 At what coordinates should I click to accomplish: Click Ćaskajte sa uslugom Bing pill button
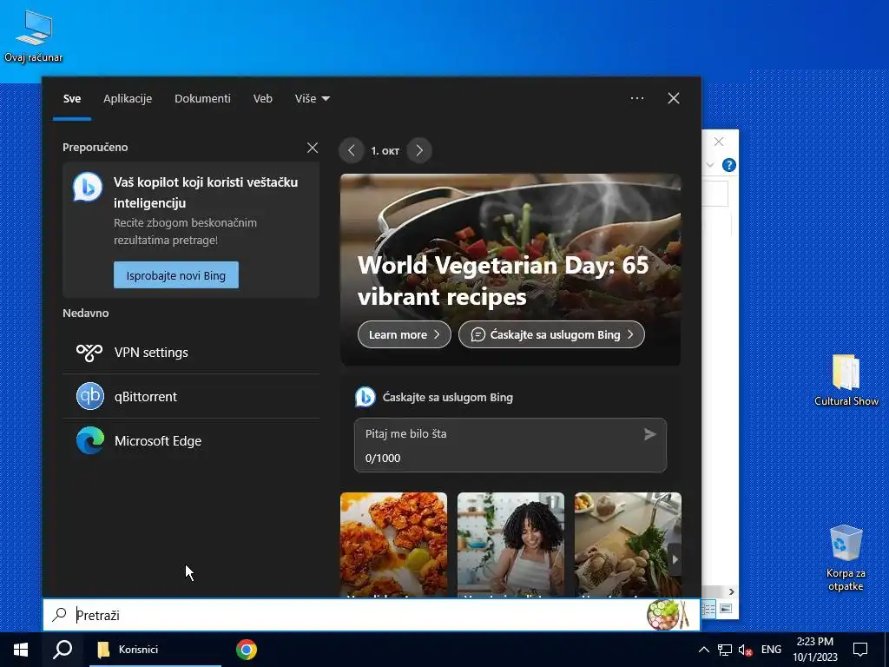click(x=551, y=334)
